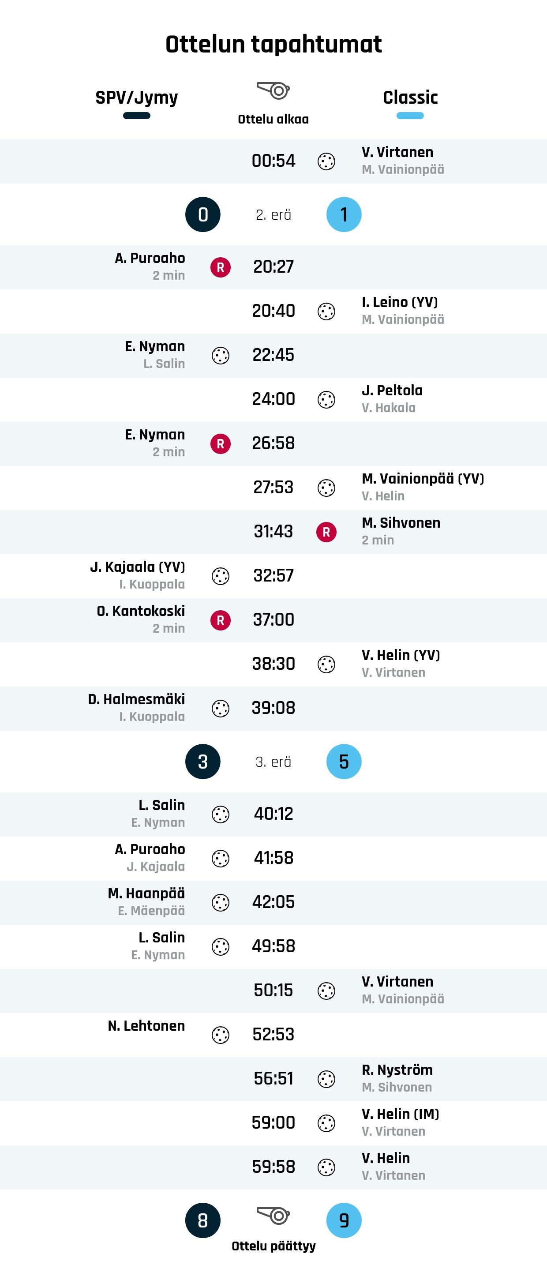Select the Classic team heading
This screenshot has height=1261, width=547.
410,98
